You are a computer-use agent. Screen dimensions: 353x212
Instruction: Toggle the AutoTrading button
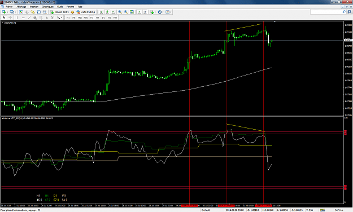point(86,12)
